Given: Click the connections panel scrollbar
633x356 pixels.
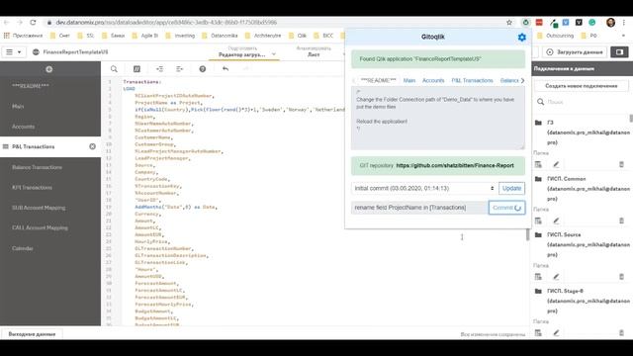Looking at the screenshot, I should [x=631, y=119].
